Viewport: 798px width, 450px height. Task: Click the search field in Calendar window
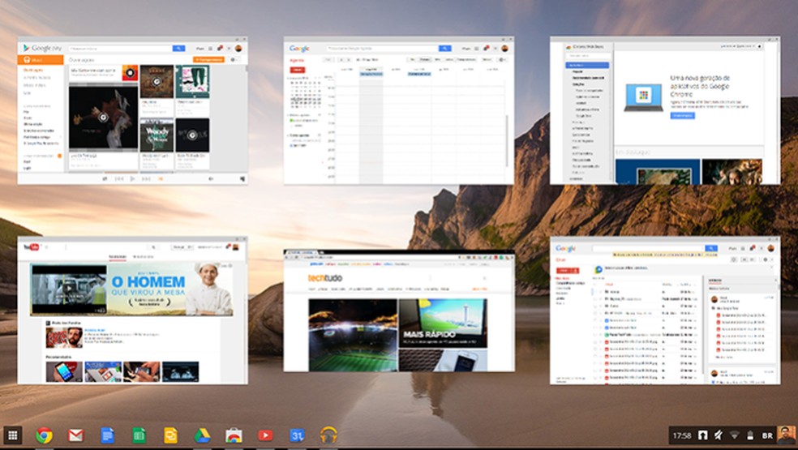point(382,49)
